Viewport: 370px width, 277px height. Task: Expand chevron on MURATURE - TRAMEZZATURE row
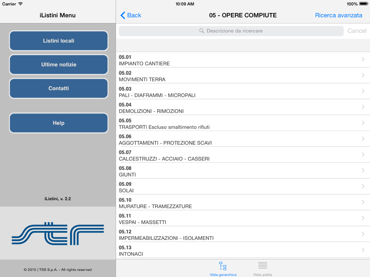pyautogui.click(x=363, y=202)
